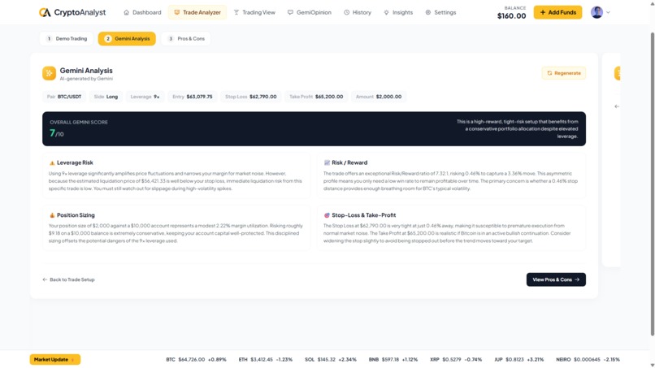The width and height of the screenshot is (655, 368).
Task: Go to Trading View
Action: pyautogui.click(x=254, y=12)
